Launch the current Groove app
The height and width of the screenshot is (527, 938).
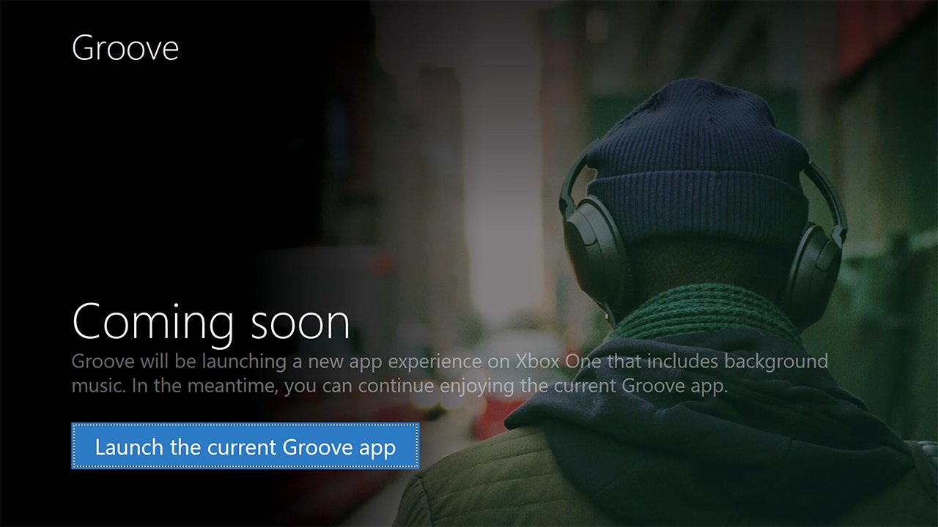[245, 446]
